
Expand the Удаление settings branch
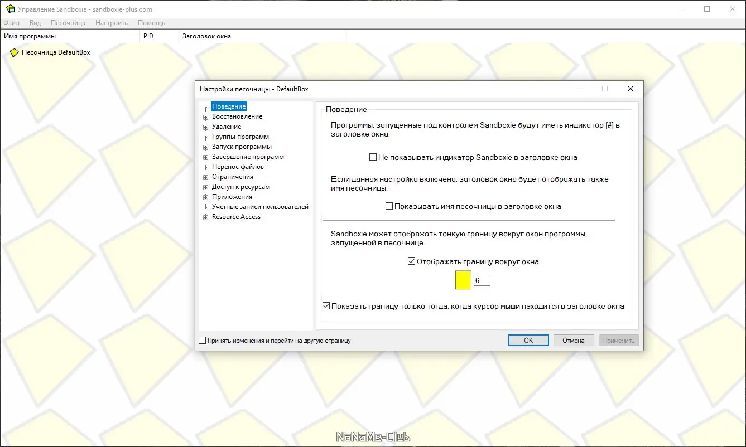point(206,127)
